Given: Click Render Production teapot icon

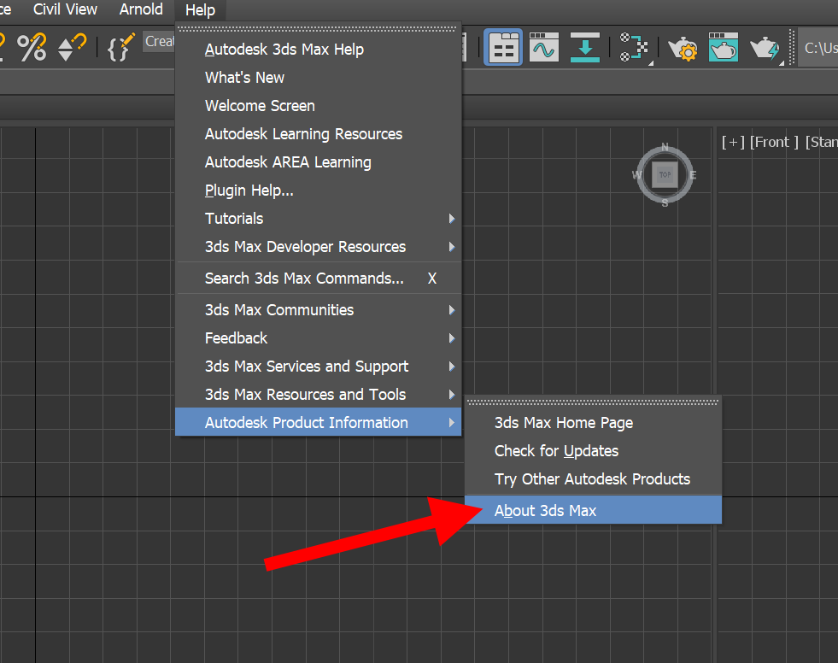Looking at the screenshot, I should pyautogui.click(x=766, y=49).
